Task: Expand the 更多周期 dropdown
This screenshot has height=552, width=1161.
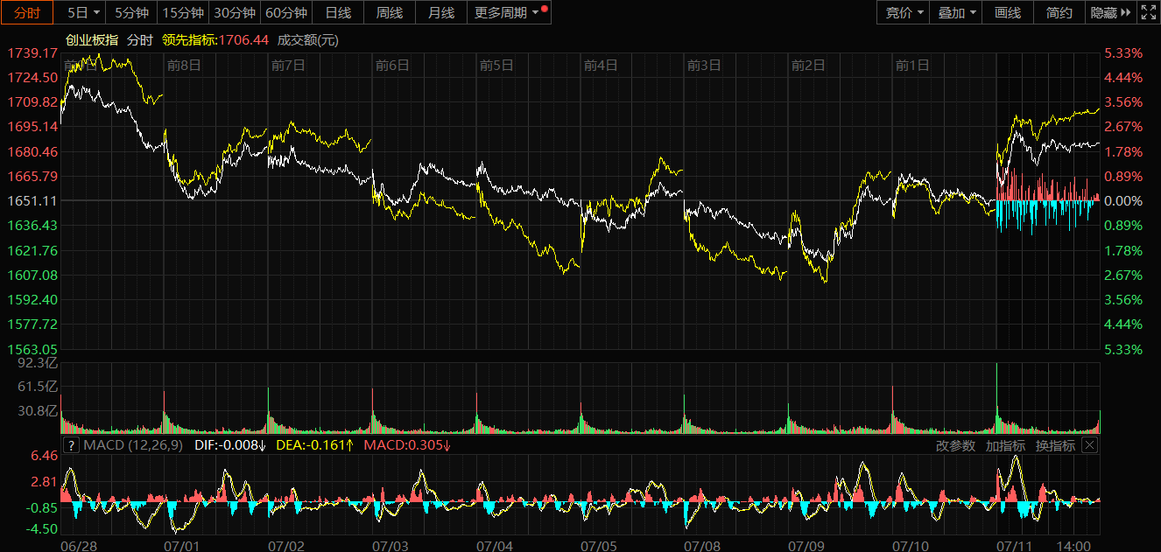Action: pos(508,12)
